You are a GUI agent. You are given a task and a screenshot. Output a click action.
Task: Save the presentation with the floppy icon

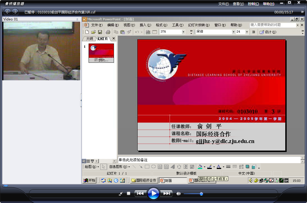(100, 32)
